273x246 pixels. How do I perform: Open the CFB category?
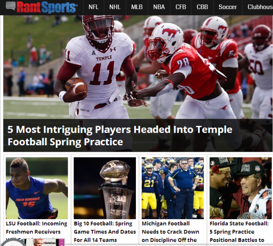click(181, 7)
